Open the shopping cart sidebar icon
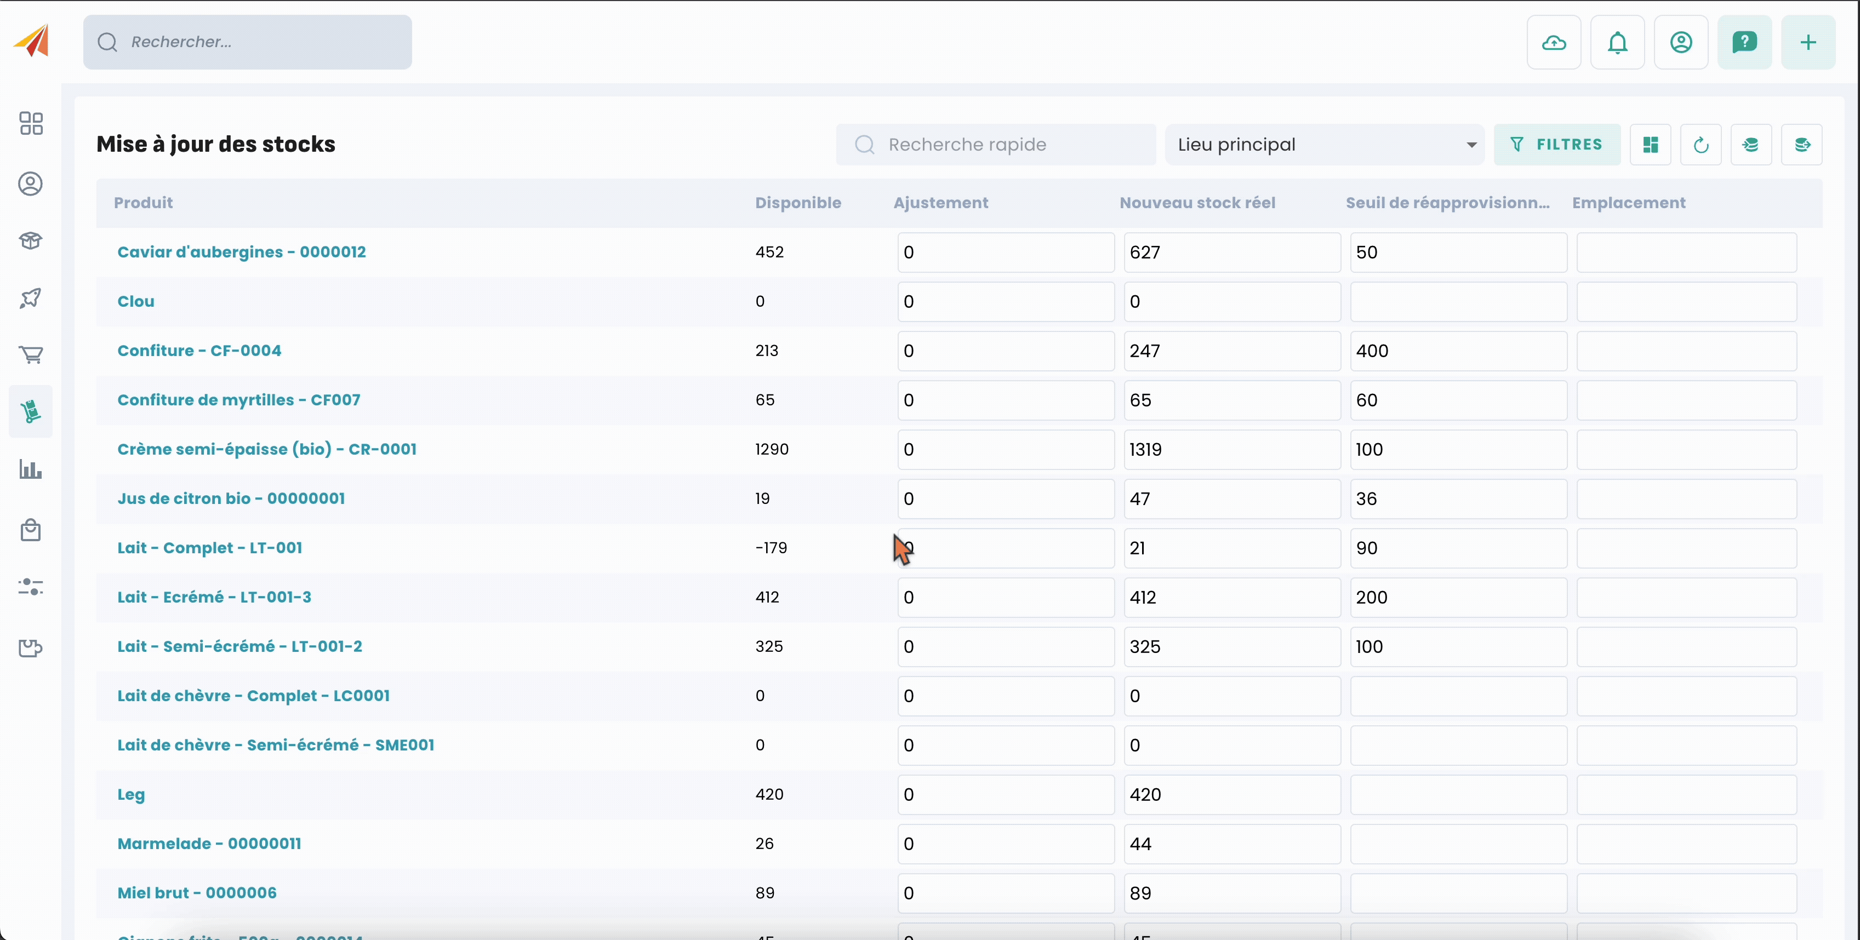The height and width of the screenshot is (940, 1860). click(30, 354)
